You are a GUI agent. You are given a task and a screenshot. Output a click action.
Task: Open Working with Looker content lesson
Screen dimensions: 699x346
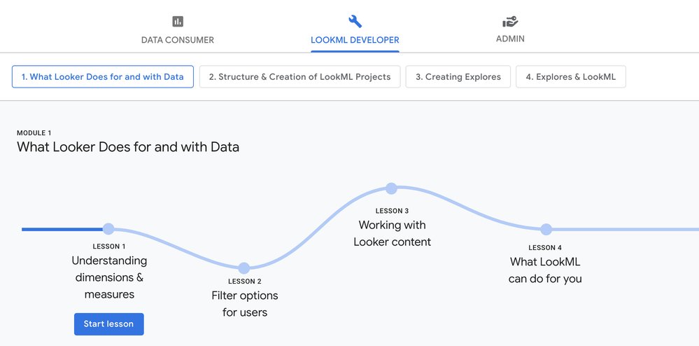[393, 233]
